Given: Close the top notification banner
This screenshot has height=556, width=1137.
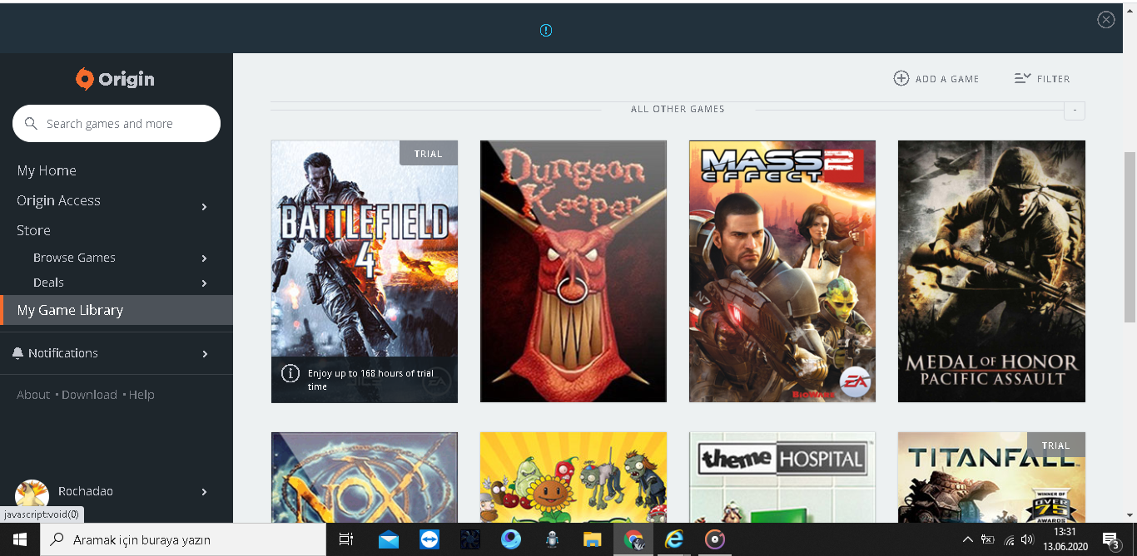Looking at the screenshot, I should (x=1105, y=20).
